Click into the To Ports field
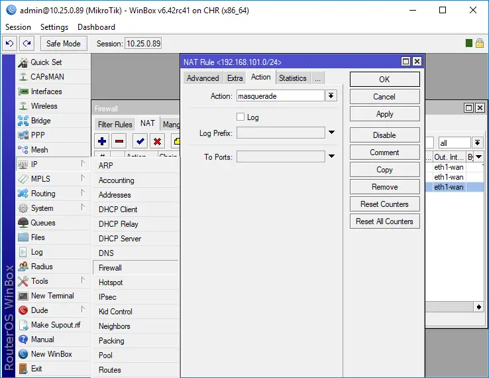Screen dimensions: 489x378 click(281, 157)
